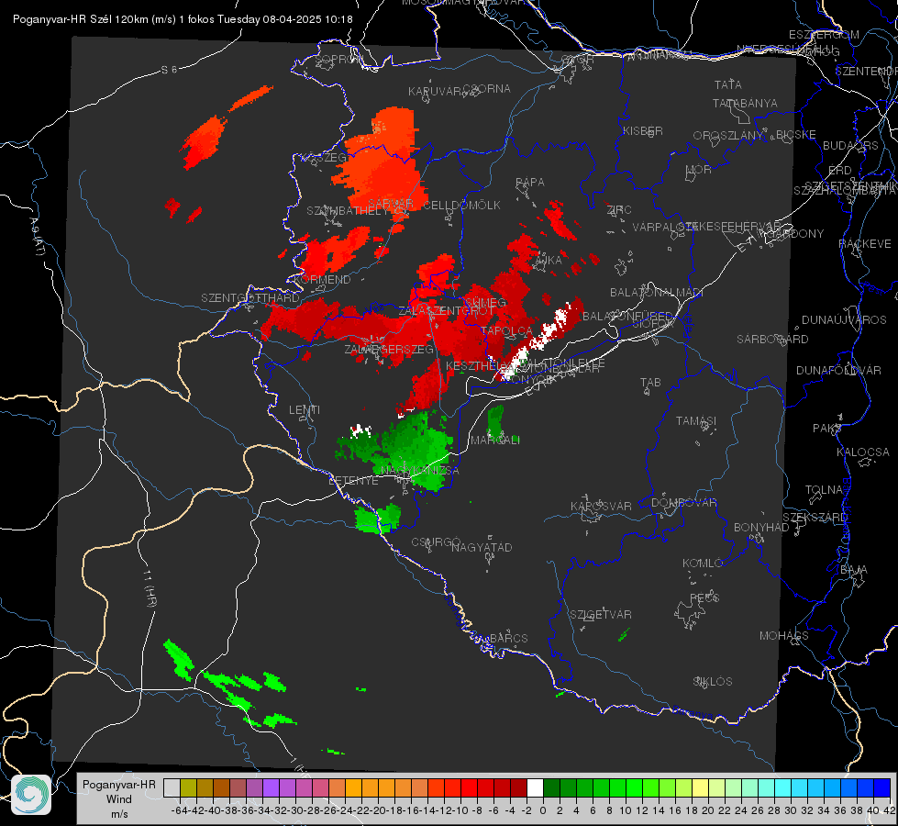Select the CSURGÓ label
898x826 pixels.
click(436, 542)
